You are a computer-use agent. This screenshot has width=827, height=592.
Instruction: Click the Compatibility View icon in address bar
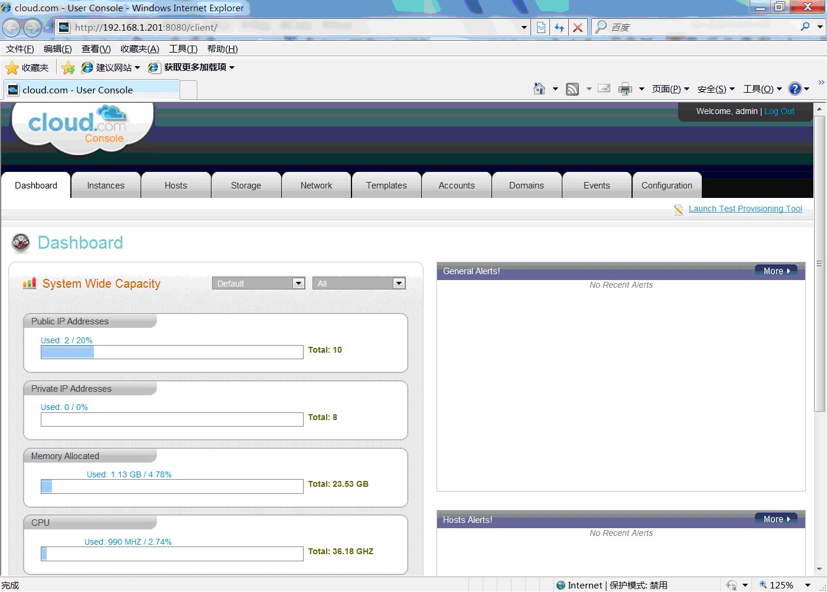[541, 27]
